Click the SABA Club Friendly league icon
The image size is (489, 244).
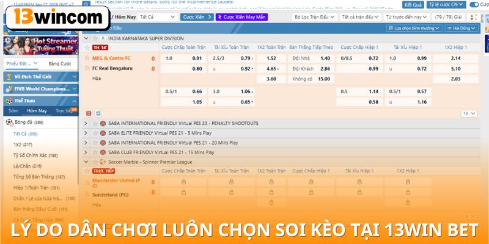103,152
